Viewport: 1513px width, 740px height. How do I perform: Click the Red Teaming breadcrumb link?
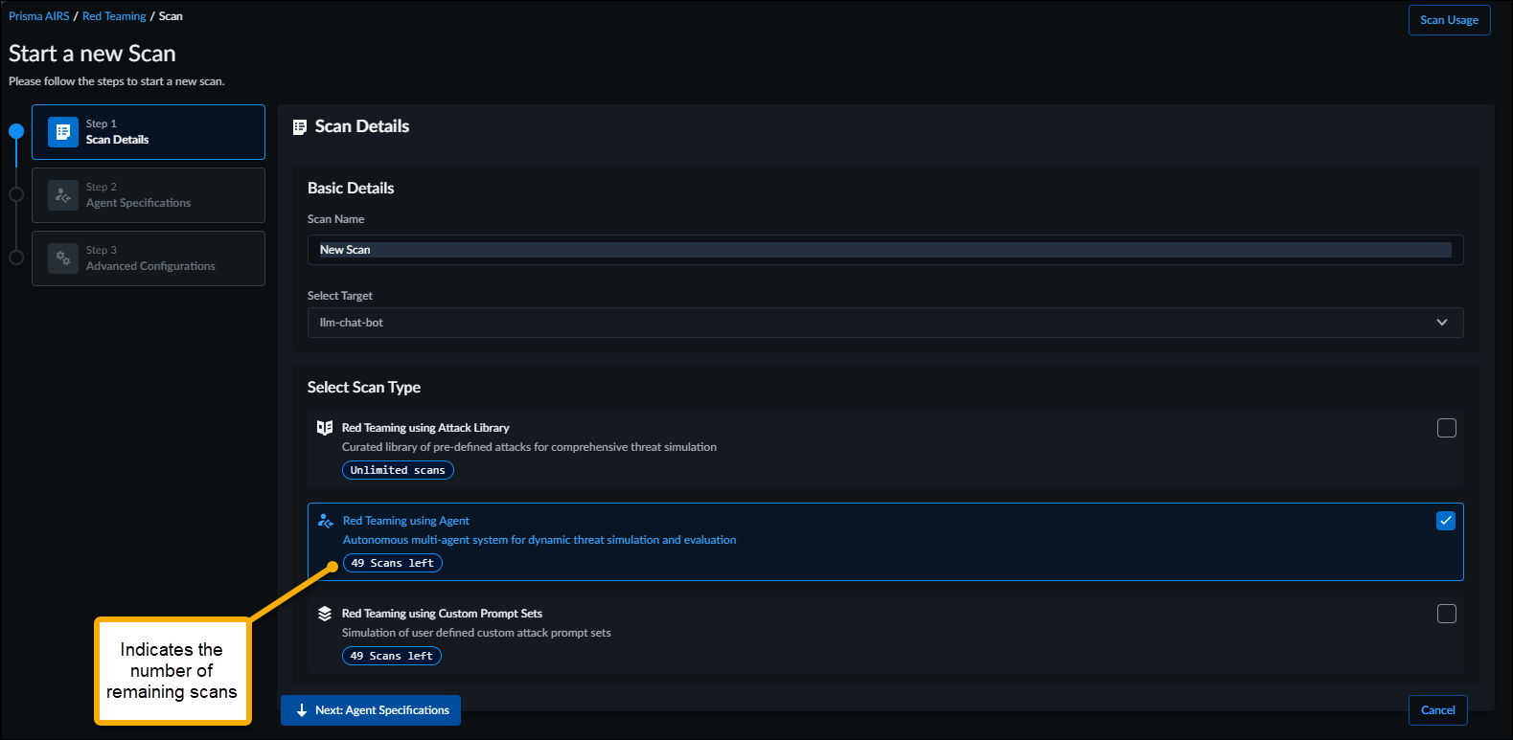tap(114, 16)
